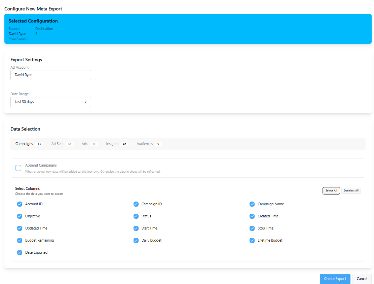Click the Ad Account input field

click(50, 75)
